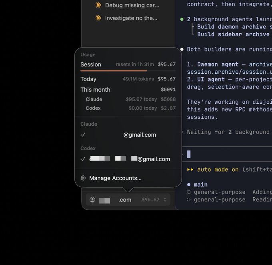This screenshot has height=265, width=272.
Task: Click the terminal prompt input line
Action: 227,154
